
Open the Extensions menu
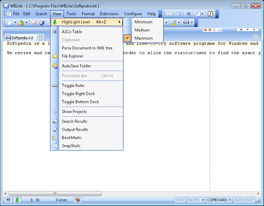coord(109,14)
